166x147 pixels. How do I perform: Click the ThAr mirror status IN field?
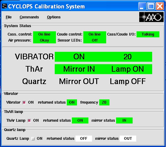pyautogui.click(x=124, y=120)
